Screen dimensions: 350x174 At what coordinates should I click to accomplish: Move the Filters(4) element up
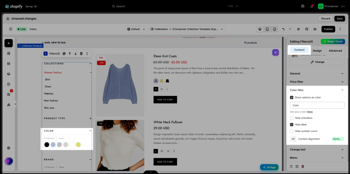click(70, 54)
